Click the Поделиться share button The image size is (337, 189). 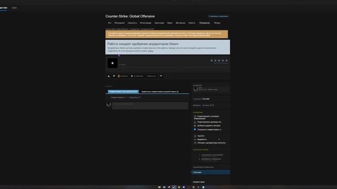pos(152,76)
